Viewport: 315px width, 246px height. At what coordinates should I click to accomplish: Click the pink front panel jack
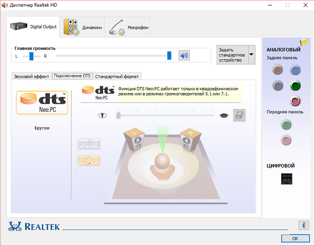pyautogui.click(x=286, y=140)
